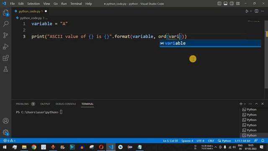Switch to the DEBUG CONSOLE tab
Viewport: 268px width, 151px height.
pyautogui.click(x=66, y=104)
